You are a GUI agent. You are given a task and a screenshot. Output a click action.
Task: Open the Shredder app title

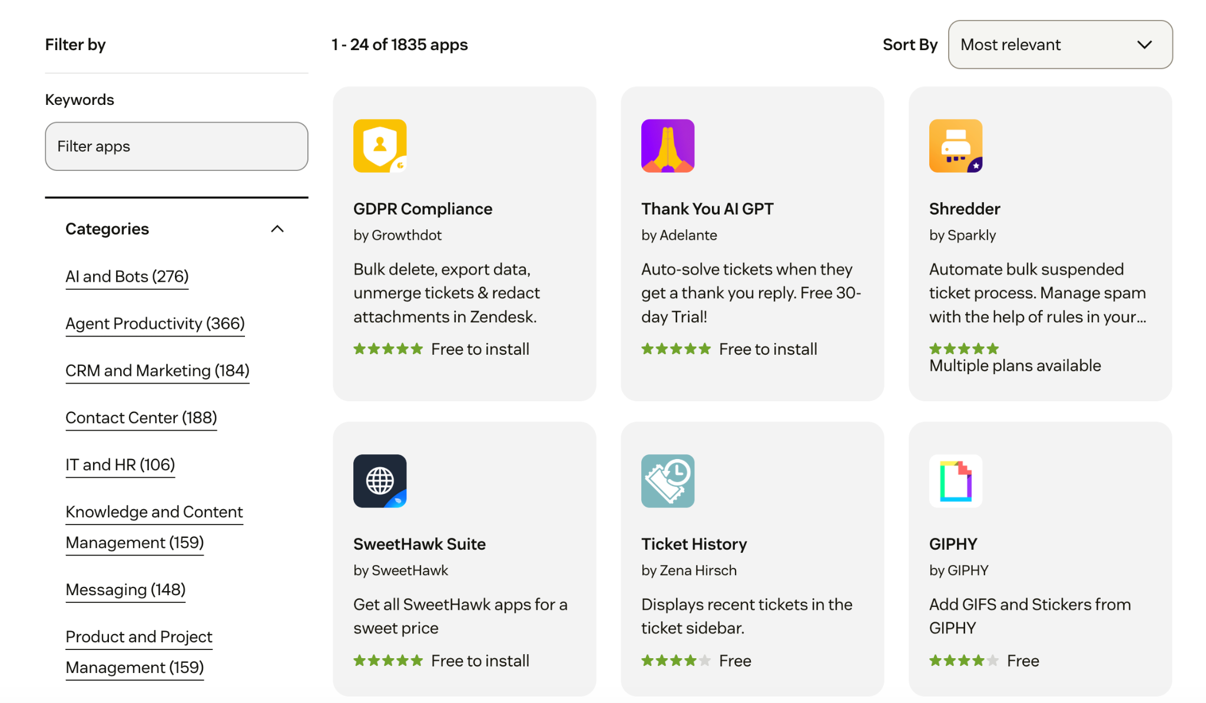[x=965, y=209]
